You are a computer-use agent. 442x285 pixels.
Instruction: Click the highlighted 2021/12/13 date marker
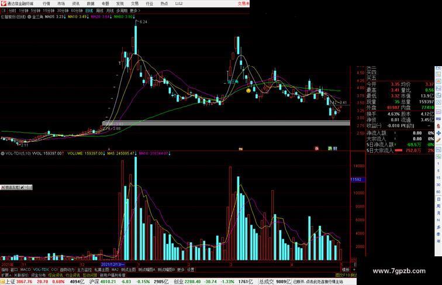[113, 265]
